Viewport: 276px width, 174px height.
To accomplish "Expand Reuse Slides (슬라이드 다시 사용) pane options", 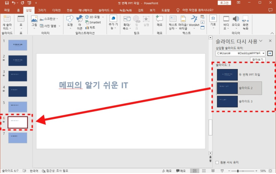I will pyautogui.click(x=261, y=41).
